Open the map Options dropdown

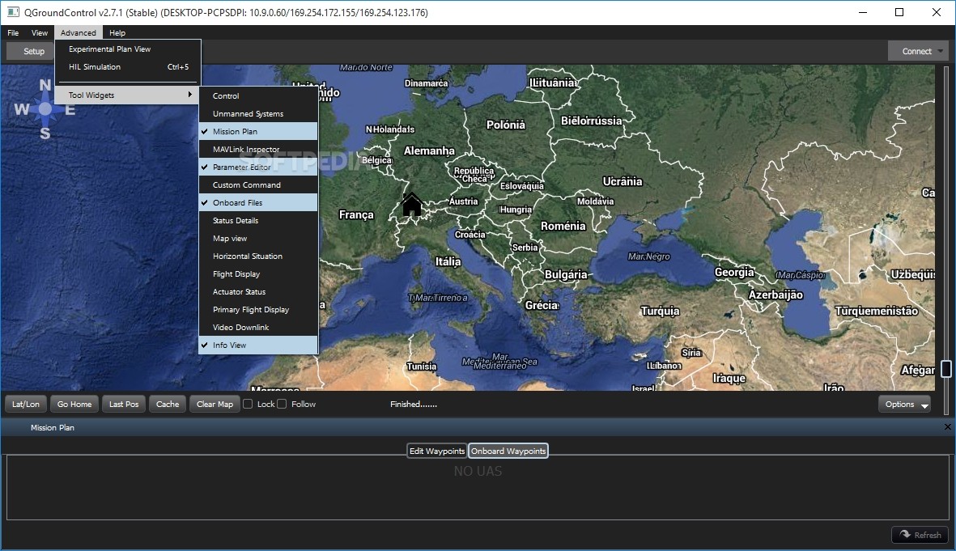pyautogui.click(x=904, y=404)
